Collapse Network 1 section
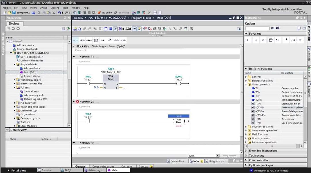The image size is (311, 173). click(x=74, y=57)
